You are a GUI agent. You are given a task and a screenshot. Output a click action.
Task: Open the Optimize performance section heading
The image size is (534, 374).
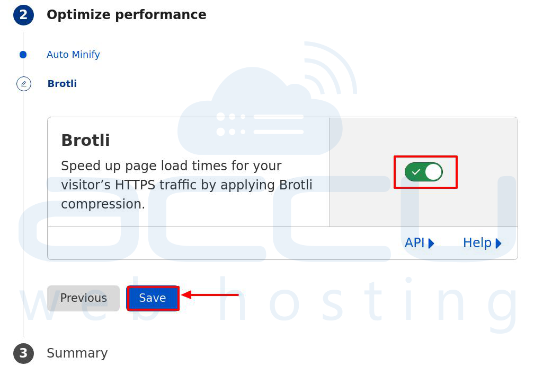pyautogui.click(x=126, y=15)
